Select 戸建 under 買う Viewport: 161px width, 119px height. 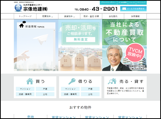click(45, 89)
